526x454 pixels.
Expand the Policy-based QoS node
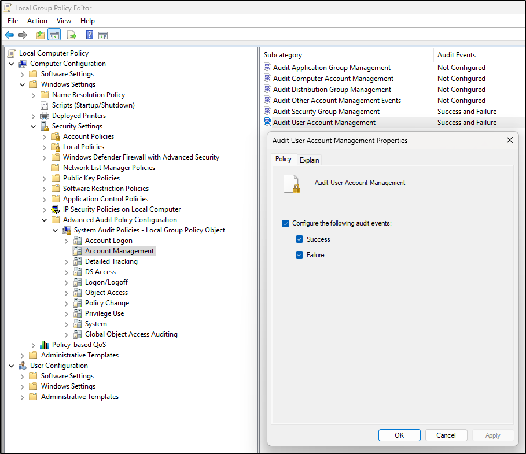coord(33,345)
